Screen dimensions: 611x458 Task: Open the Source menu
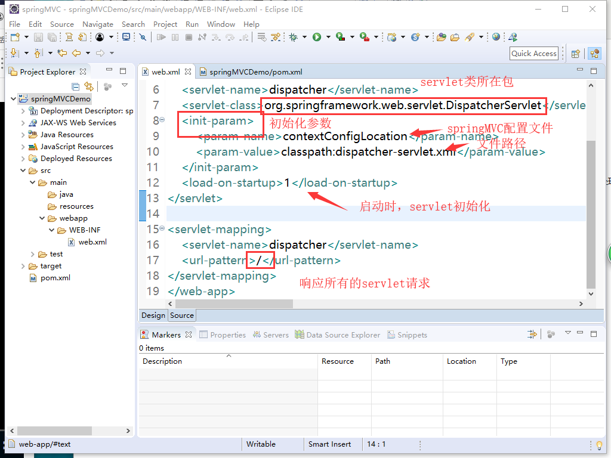(61, 24)
